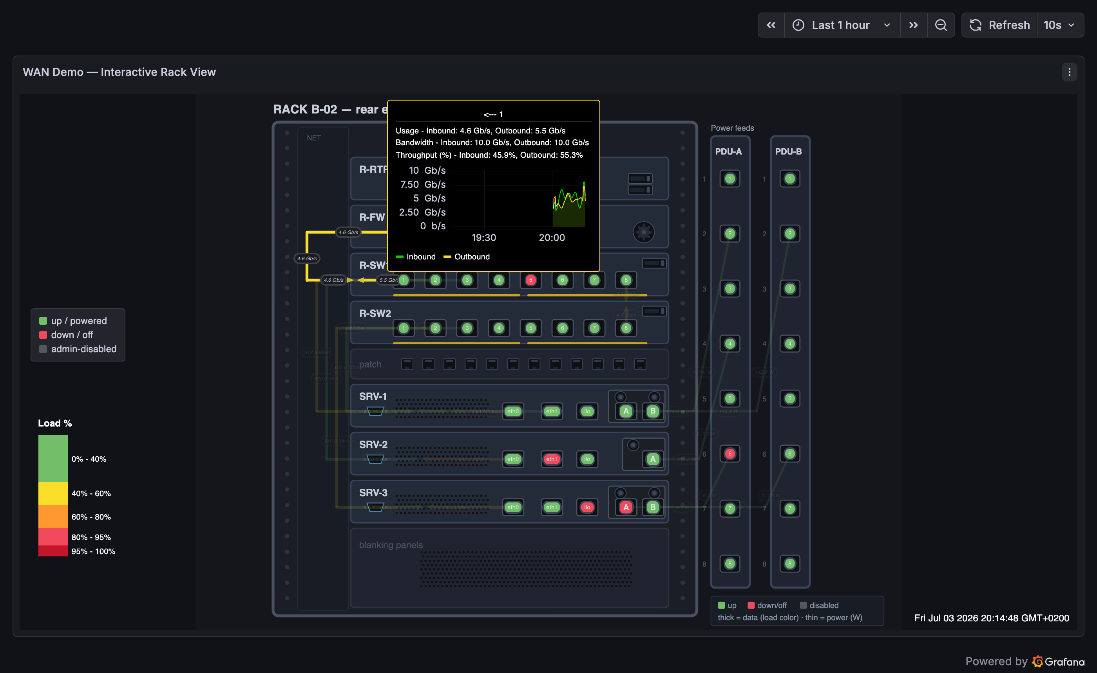The image size is (1097, 673).
Task: Toggle Outbound series in tooltip legend
Action: (x=467, y=257)
